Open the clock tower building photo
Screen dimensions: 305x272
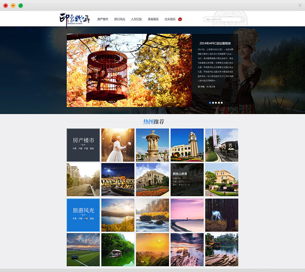tap(187, 145)
